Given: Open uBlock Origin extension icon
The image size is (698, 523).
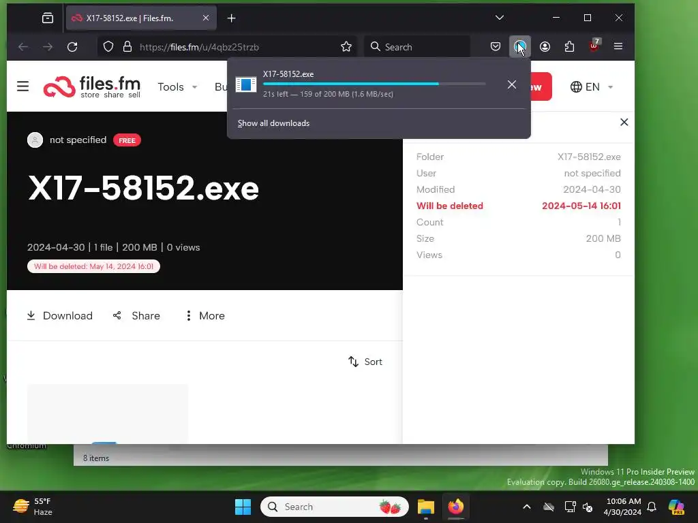Looking at the screenshot, I should tap(594, 46).
